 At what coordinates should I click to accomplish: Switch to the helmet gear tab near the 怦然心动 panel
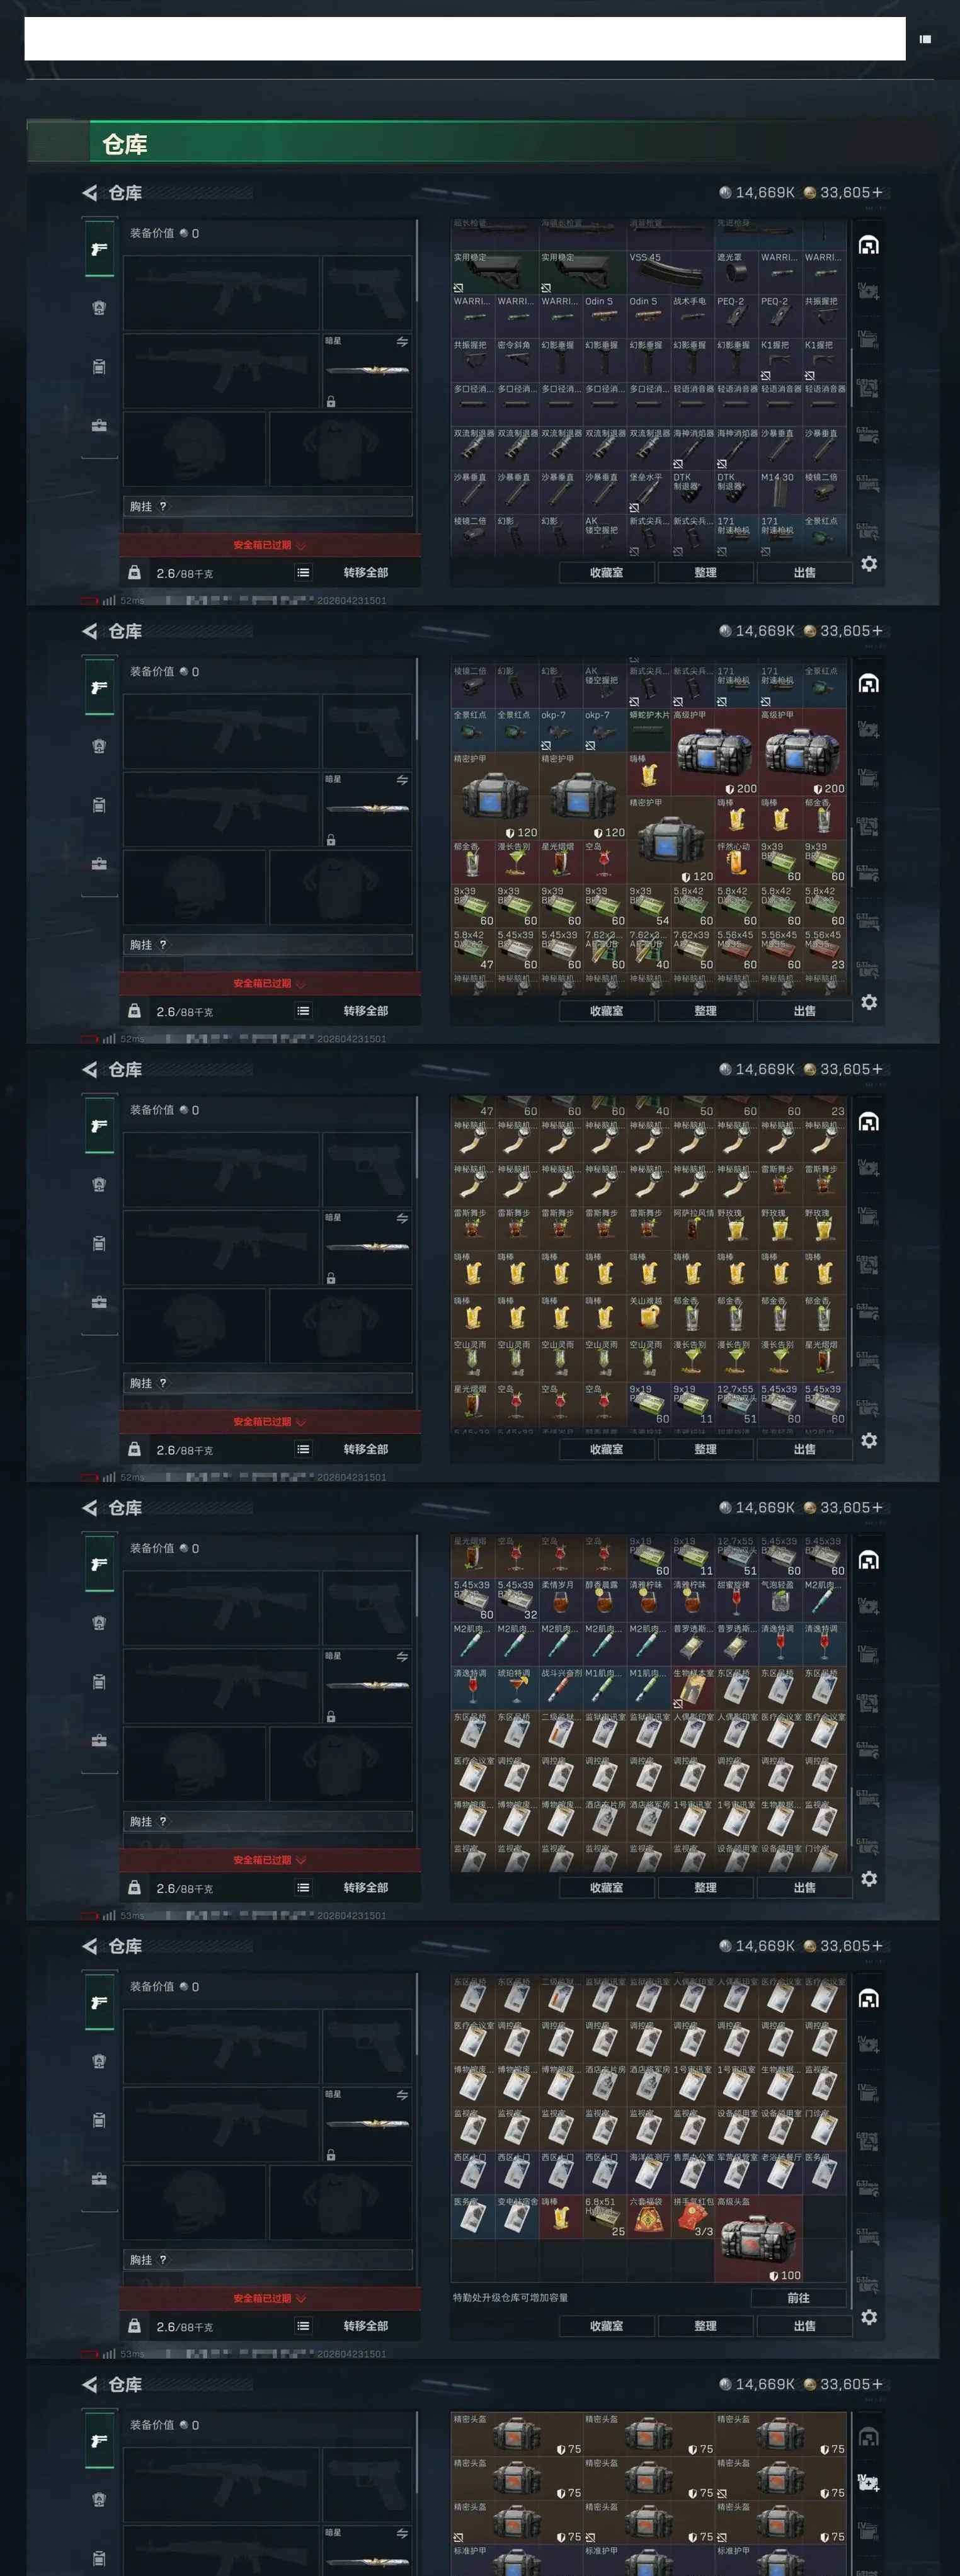pos(99,746)
